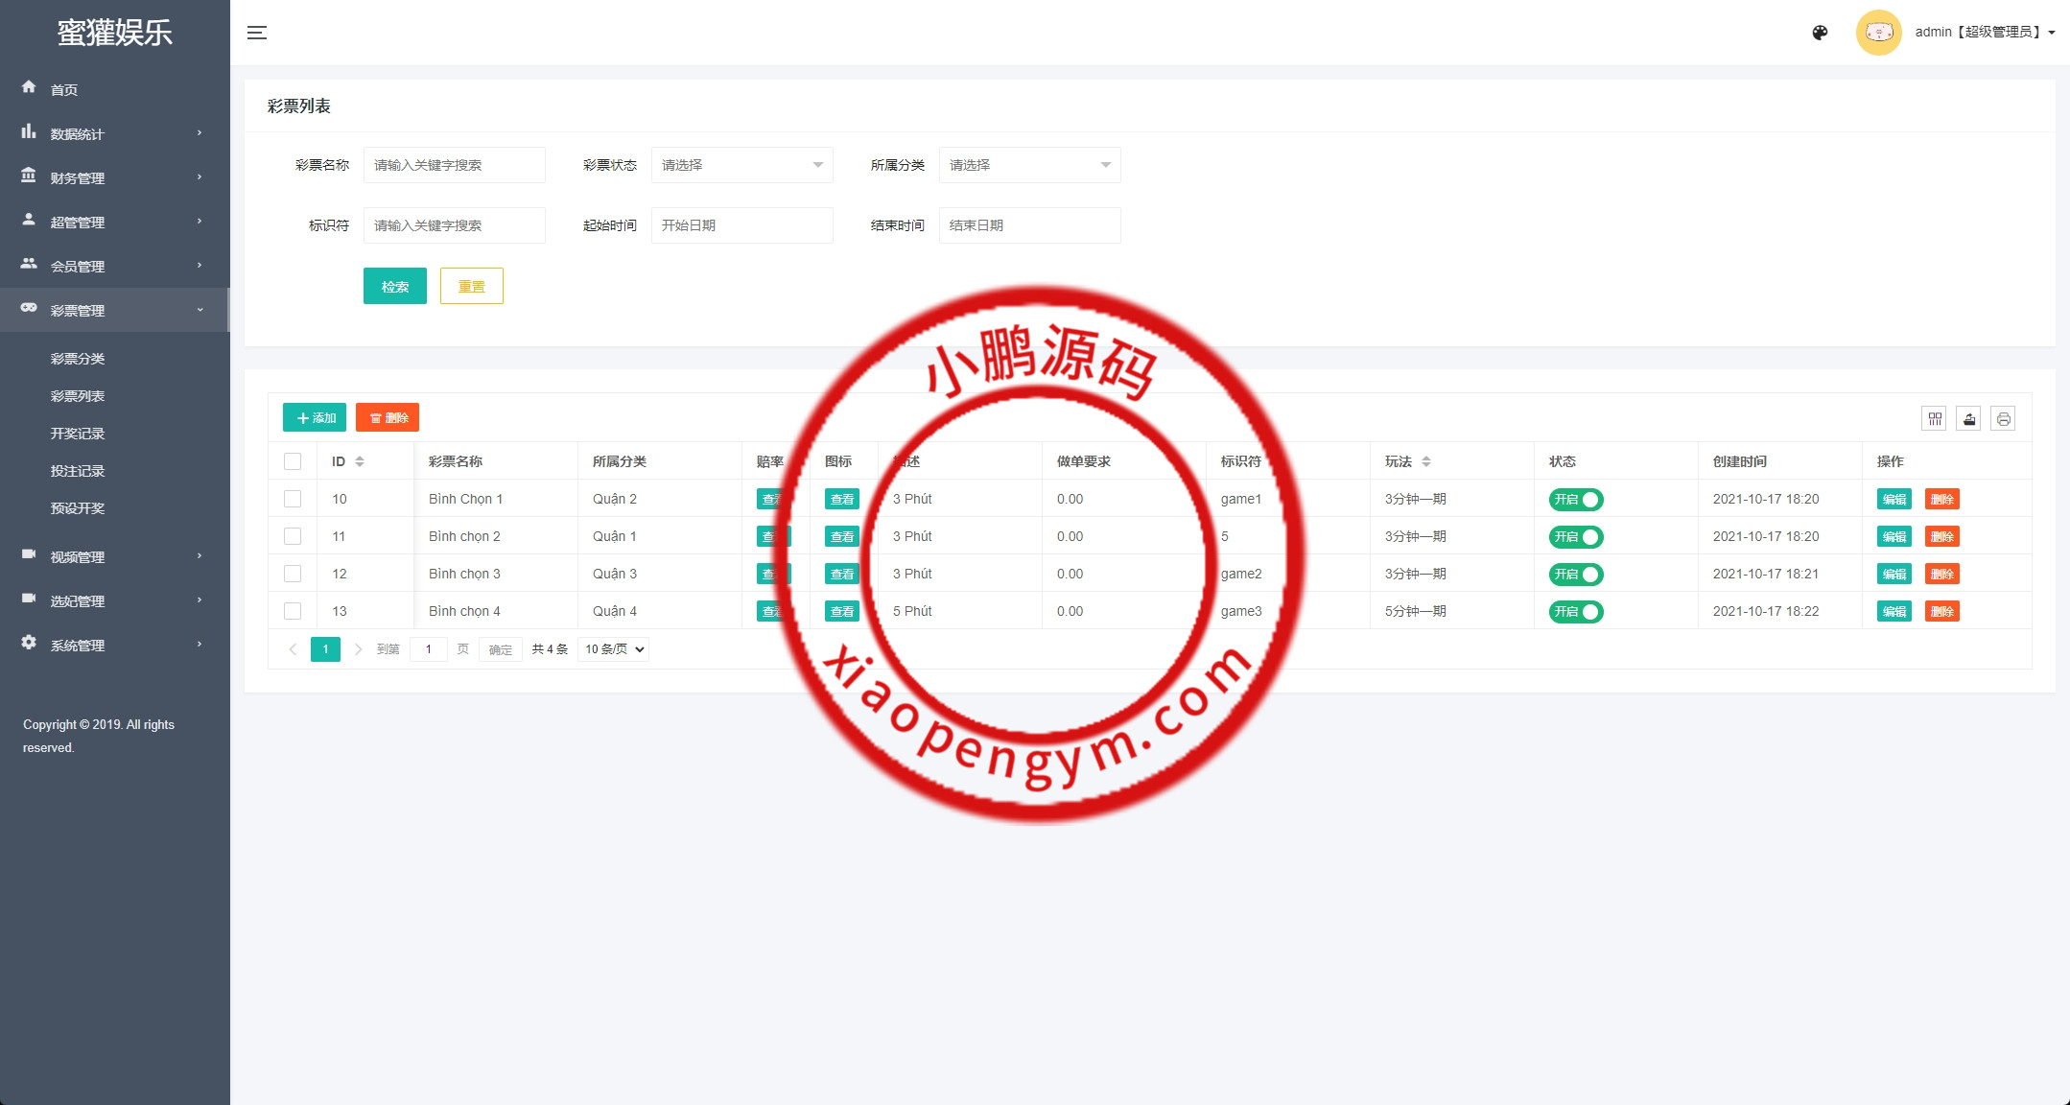Open the theme palette icon
The image size is (2070, 1105).
[1820, 33]
